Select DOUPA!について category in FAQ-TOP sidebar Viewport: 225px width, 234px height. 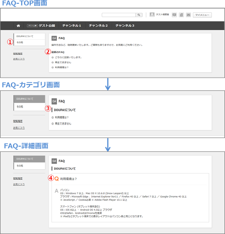[29, 36]
